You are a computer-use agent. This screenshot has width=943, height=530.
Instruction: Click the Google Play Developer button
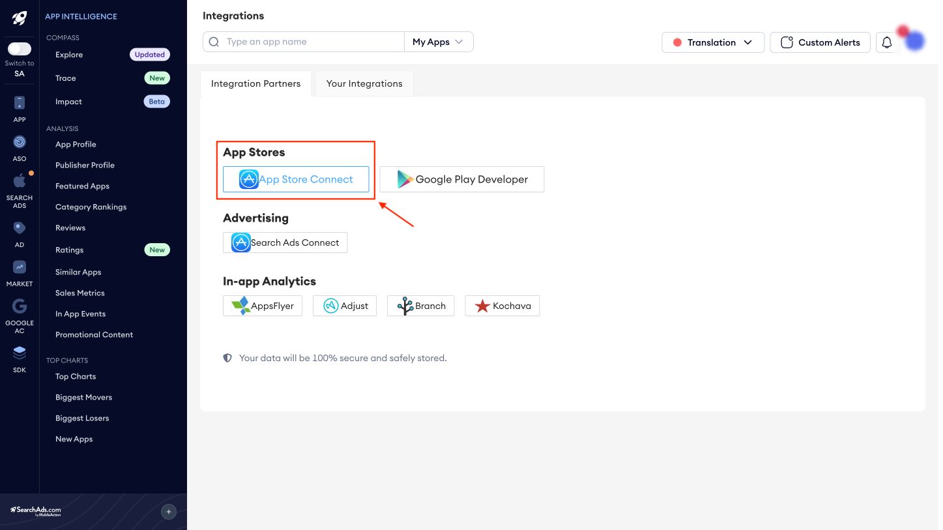[462, 179]
